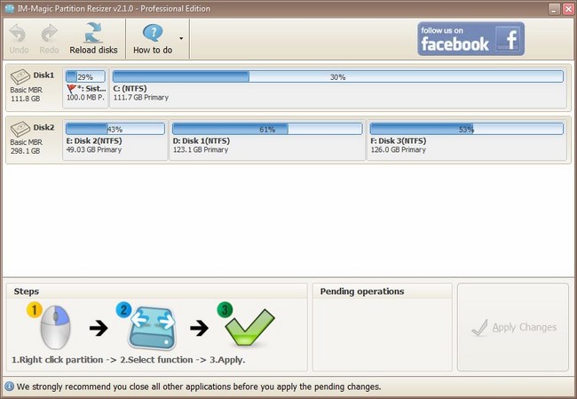Select the C: (NTFS) partition
The height and width of the screenshot is (399, 577).
tap(337, 92)
